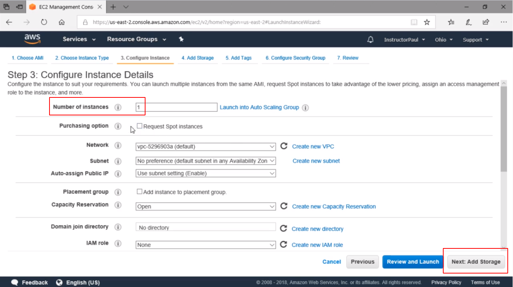This screenshot has width=513, height=287.
Task: Click info icon next to Auto Scaling Group
Action: coord(305,108)
